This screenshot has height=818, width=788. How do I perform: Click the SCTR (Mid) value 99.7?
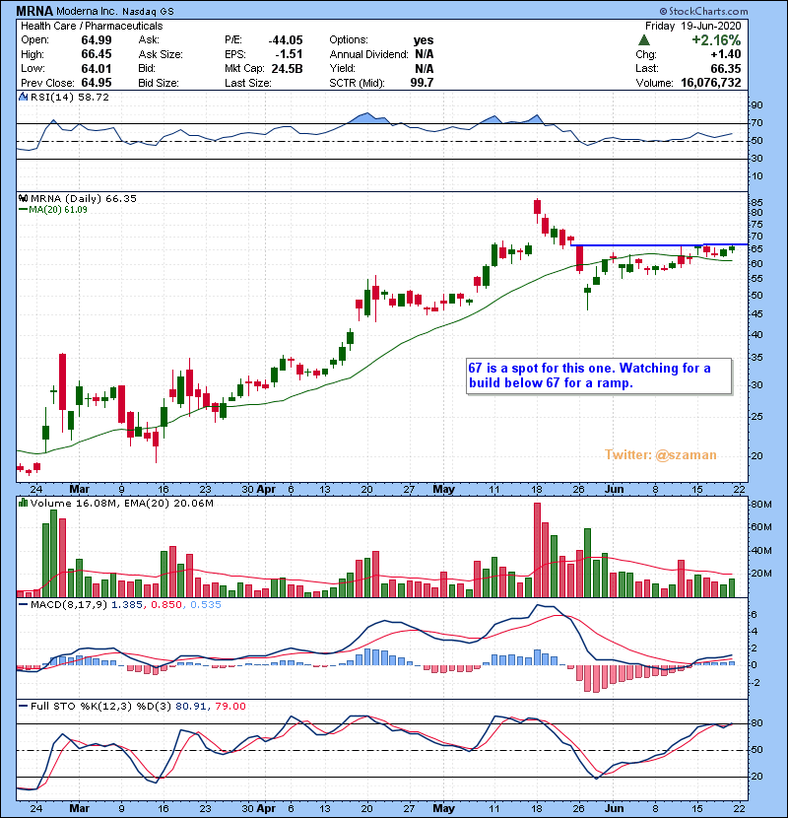[x=422, y=83]
